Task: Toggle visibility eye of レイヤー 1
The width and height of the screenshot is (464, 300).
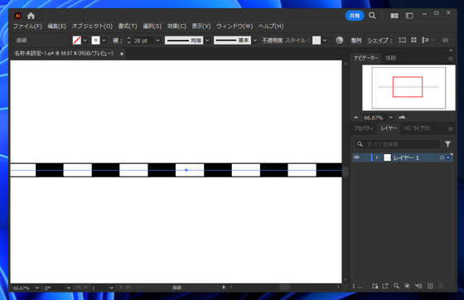Action: tap(356, 157)
